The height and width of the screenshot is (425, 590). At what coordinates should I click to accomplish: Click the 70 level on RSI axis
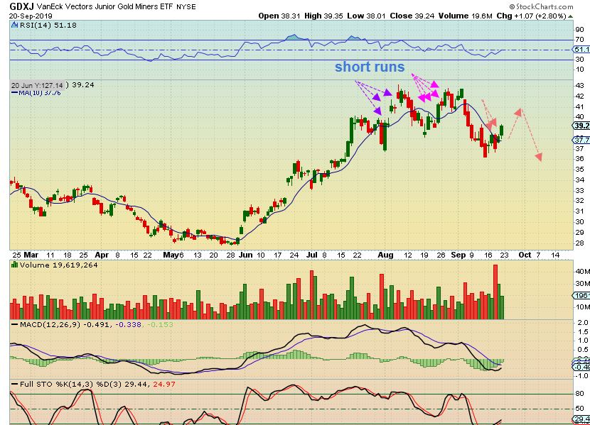580,40
